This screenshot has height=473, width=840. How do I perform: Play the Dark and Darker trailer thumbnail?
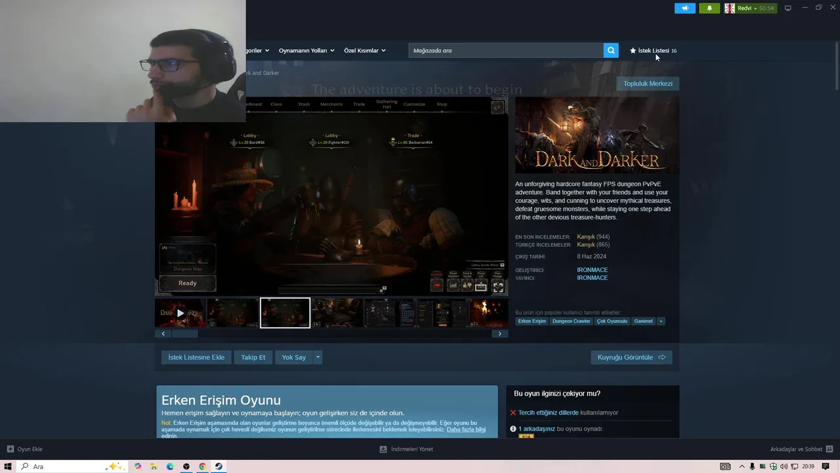(180, 313)
